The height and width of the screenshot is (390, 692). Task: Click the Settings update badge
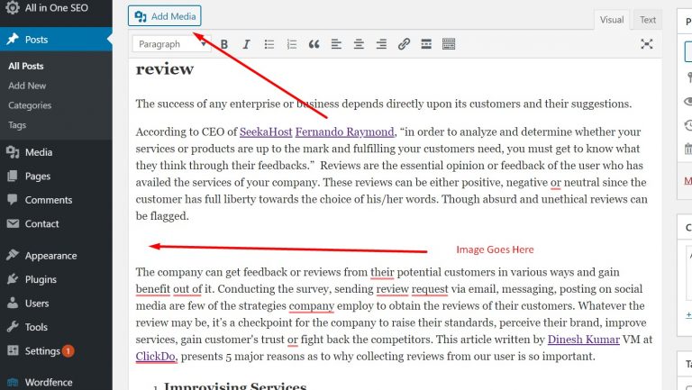click(68, 351)
